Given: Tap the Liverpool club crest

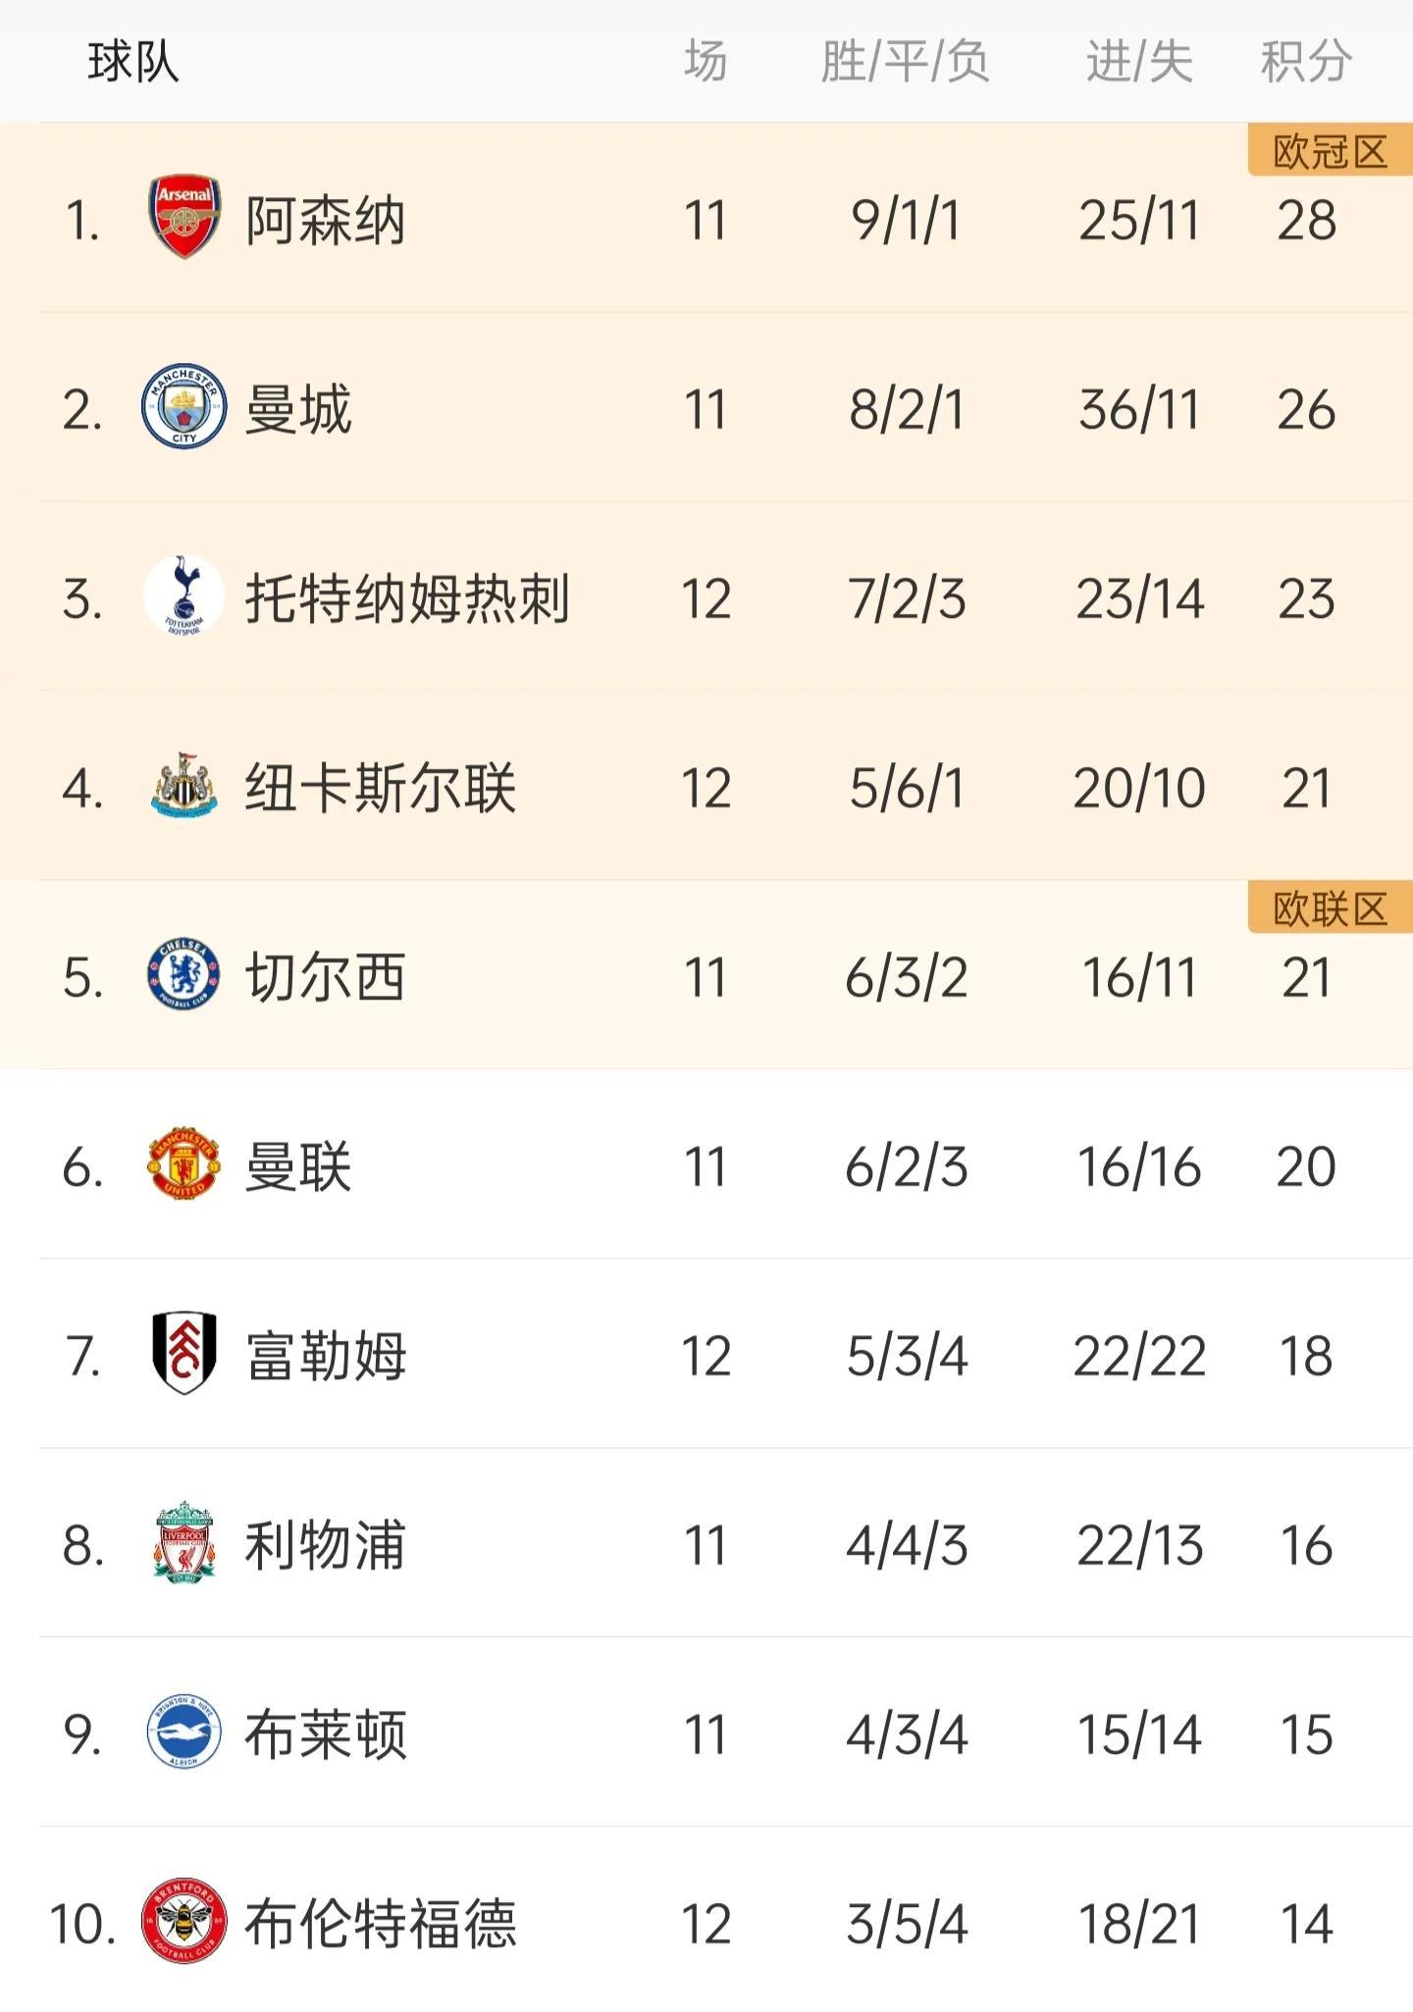Looking at the screenshot, I should (x=184, y=1543).
